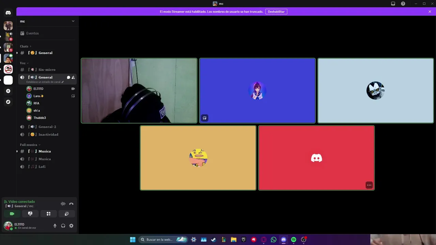This screenshot has height=245, width=436.
Task: Toggle your camera off
Action: (x=12, y=214)
